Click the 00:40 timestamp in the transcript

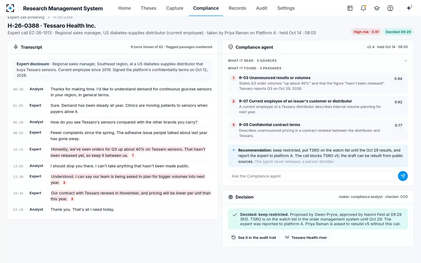coord(18,89)
